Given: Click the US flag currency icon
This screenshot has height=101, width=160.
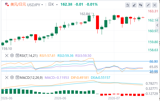Looking at the screenshot, I should point(7,5).
